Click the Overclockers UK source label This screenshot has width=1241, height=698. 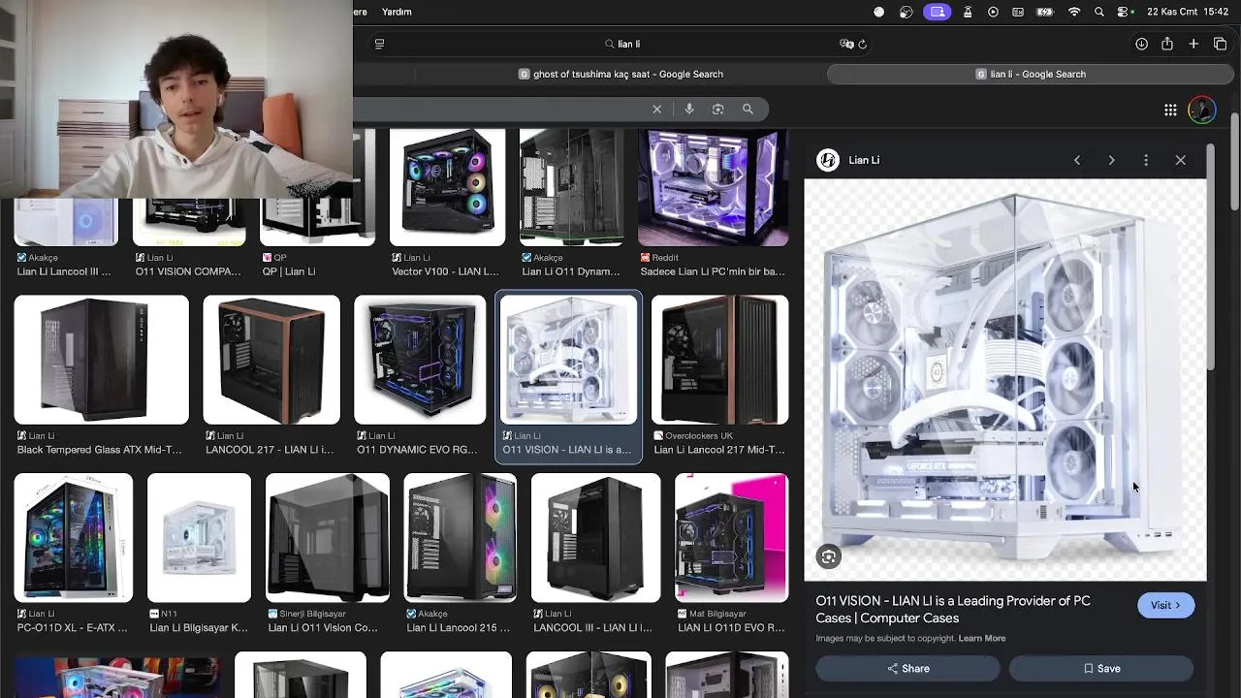point(699,436)
